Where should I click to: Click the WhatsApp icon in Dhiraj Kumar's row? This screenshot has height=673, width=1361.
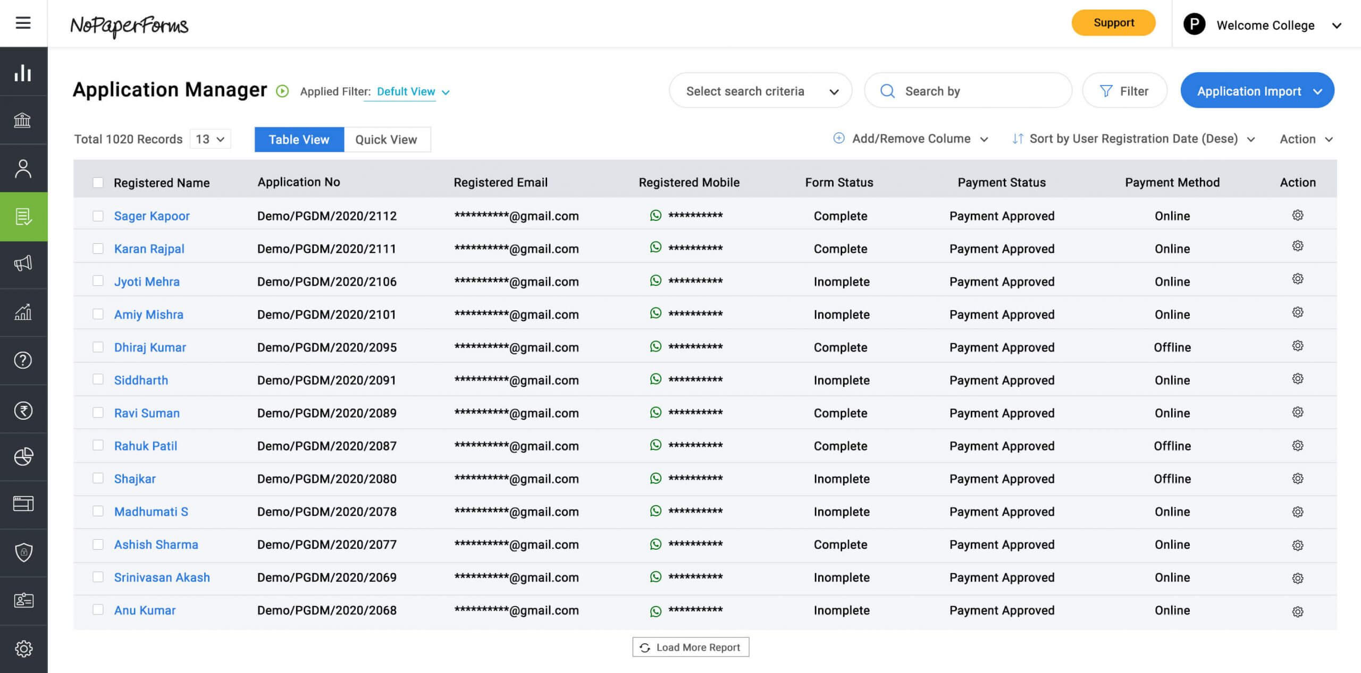coord(656,346)
